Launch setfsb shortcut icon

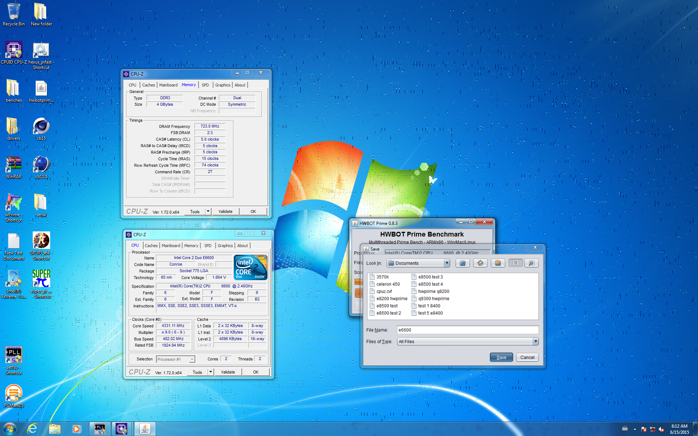(x=14, y=360)
